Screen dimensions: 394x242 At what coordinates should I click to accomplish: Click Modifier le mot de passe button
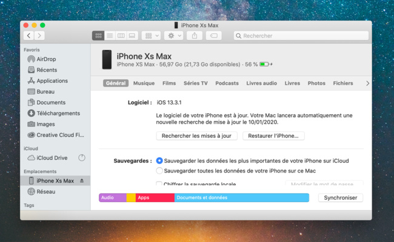click(324, 183)
